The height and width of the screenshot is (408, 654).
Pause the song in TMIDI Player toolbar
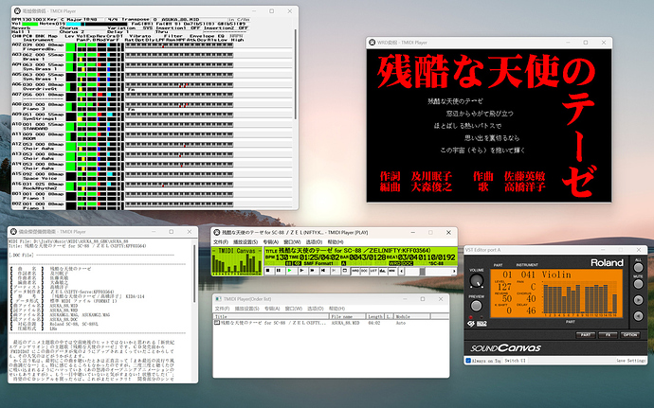(279, 271)
